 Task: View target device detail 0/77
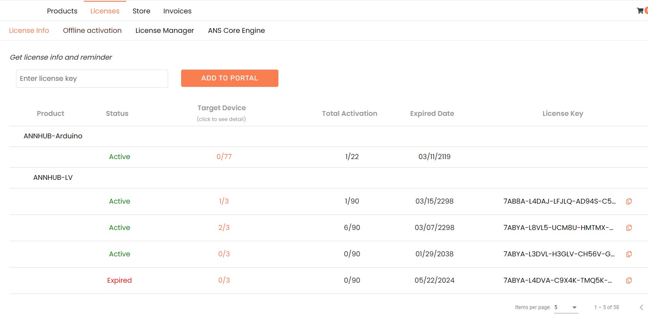coord(224,157)
